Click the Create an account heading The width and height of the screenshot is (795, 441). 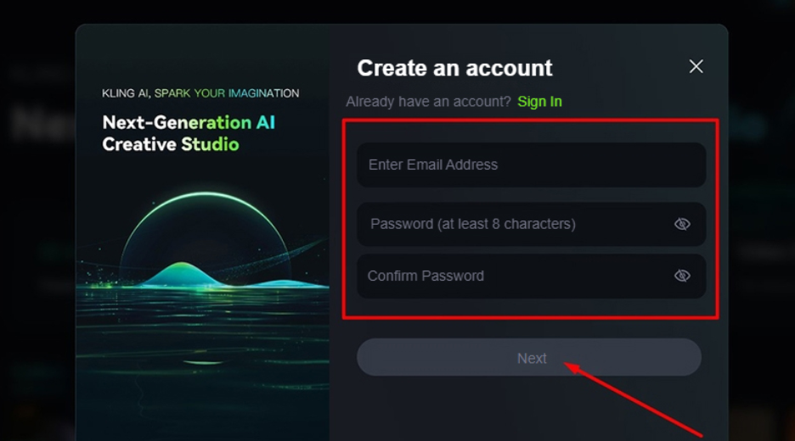(x=454, y=68)
